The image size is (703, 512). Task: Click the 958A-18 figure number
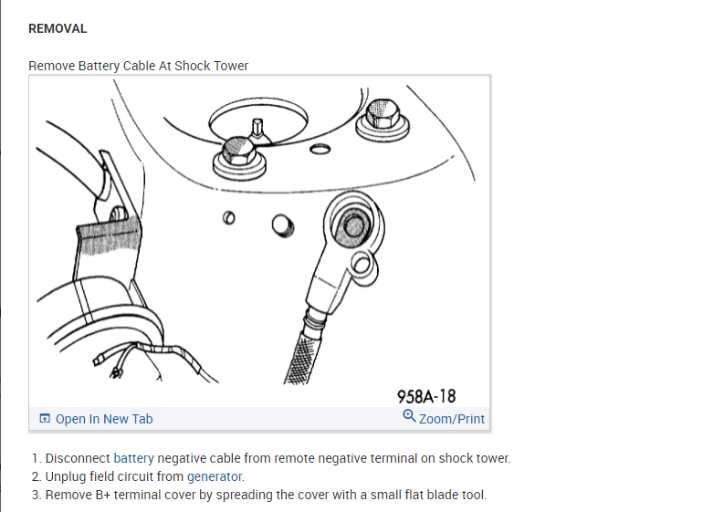tap(426, 396)
